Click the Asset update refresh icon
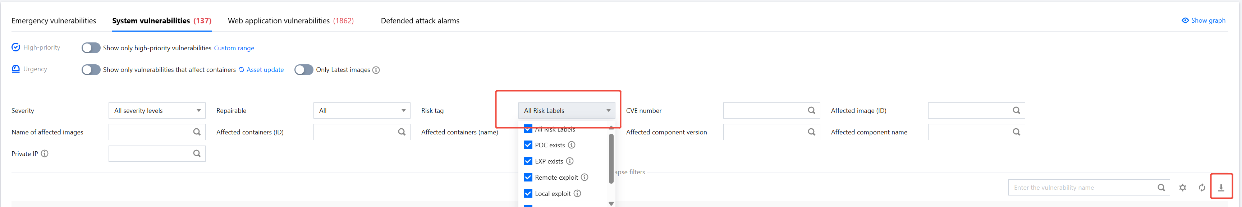This screenshot has height=207, width=1242. (x=242, y=70)
